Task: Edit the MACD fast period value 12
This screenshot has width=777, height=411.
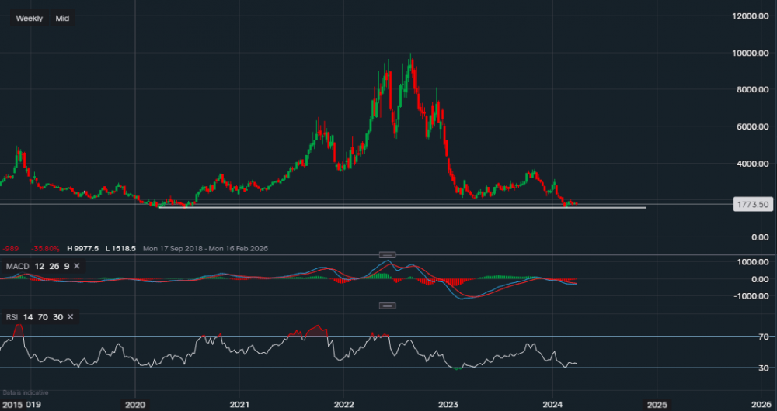Action: (38, 266)
